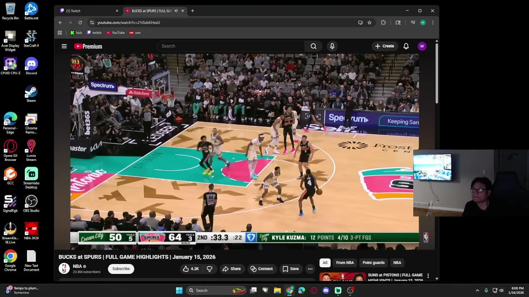Open the NBA 2K26 desktop icon
This screenshot has height=297, width=529.
31,231
